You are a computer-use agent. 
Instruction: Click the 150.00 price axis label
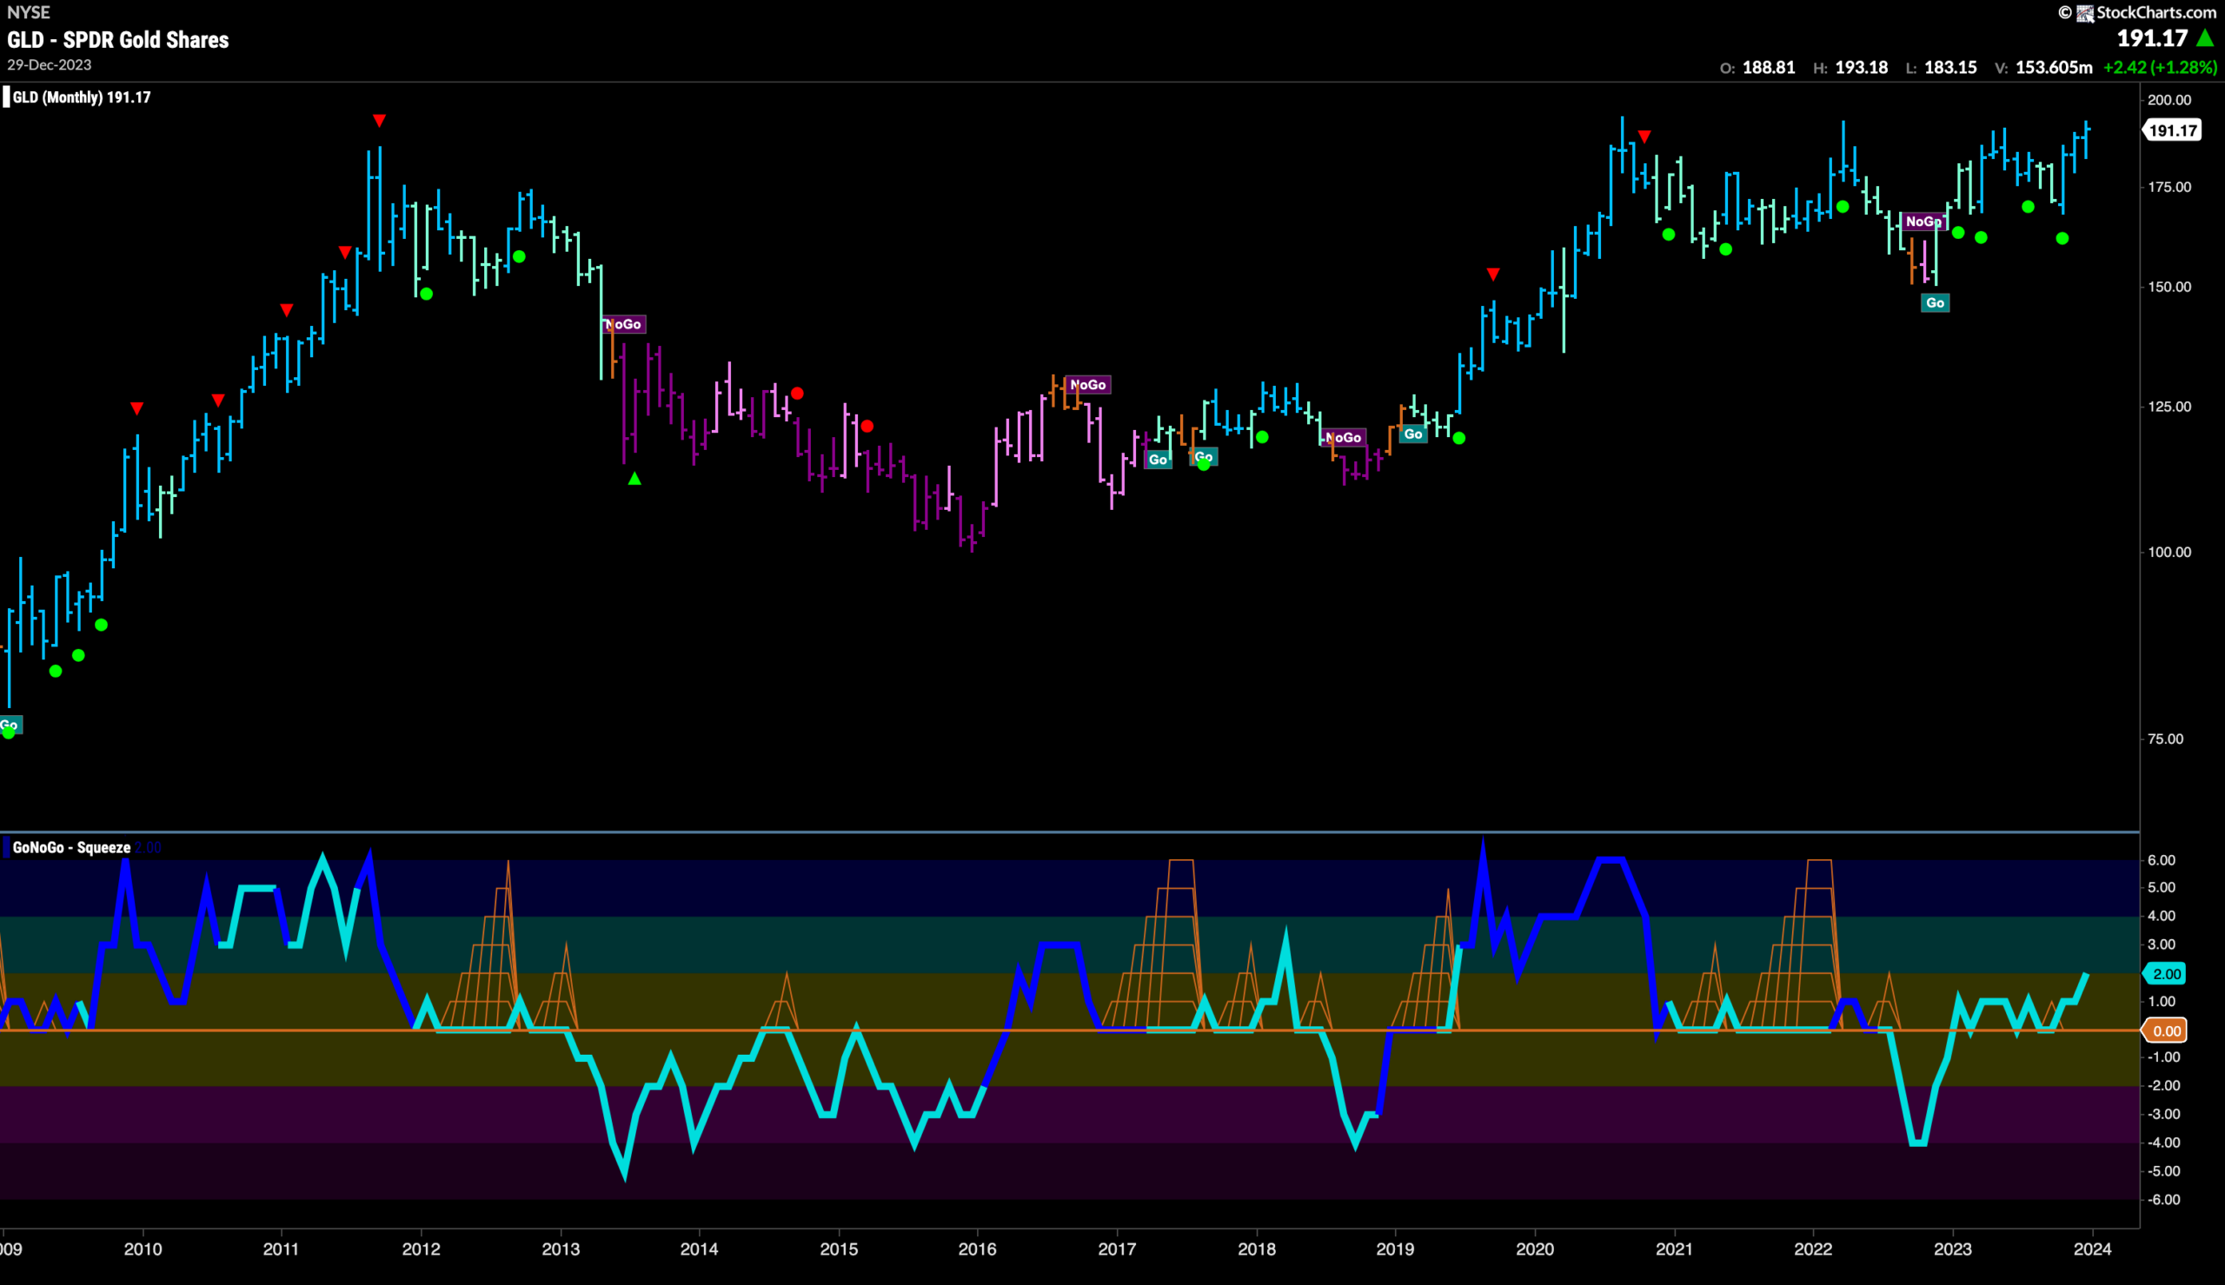2169,287
